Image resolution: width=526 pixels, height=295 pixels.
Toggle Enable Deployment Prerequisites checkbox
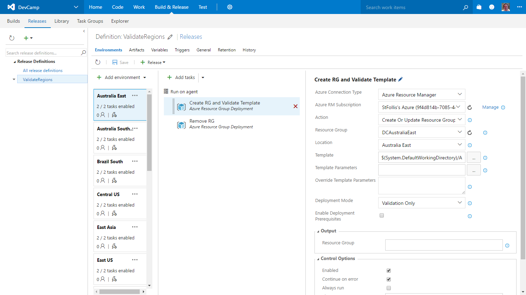coord(382,215)
